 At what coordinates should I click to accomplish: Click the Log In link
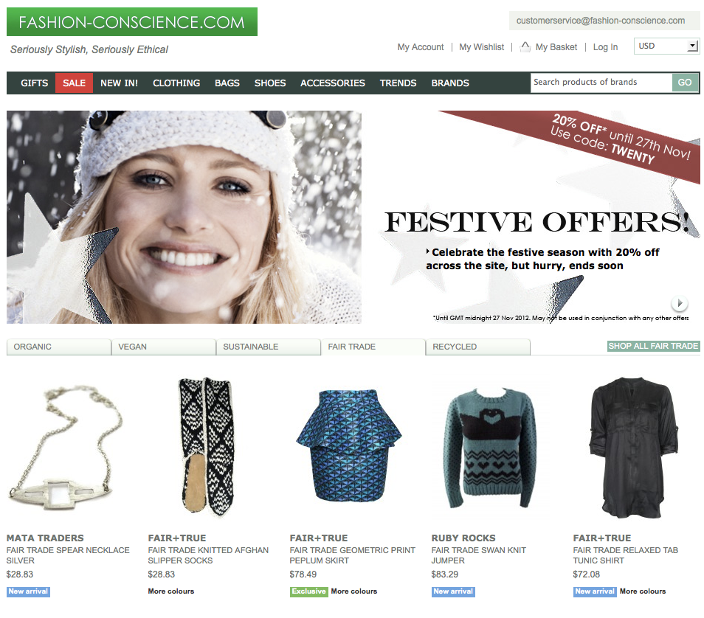pos(605,47)
